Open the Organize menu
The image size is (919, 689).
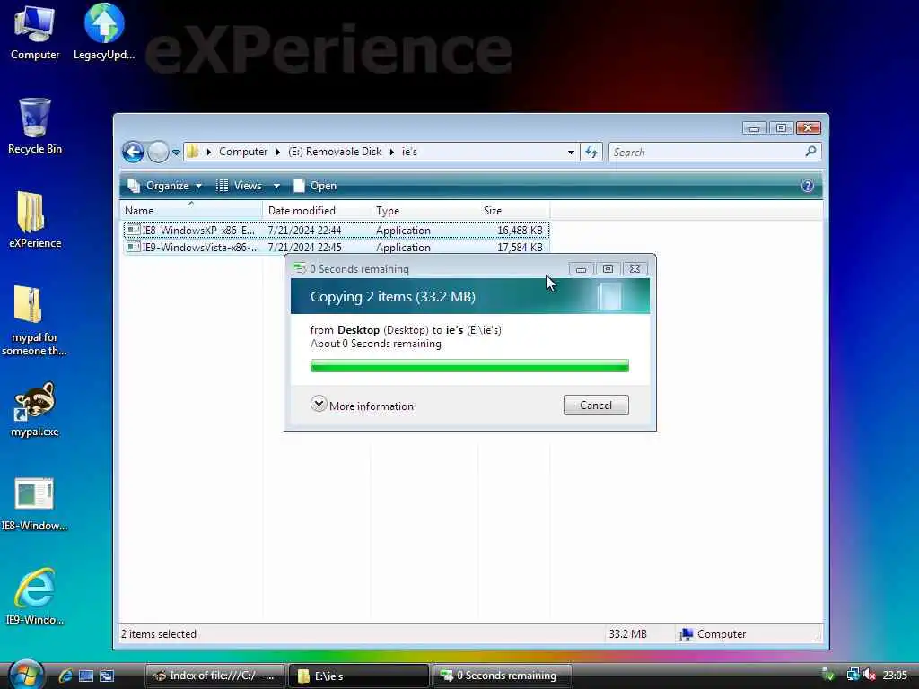pos(165,186)
